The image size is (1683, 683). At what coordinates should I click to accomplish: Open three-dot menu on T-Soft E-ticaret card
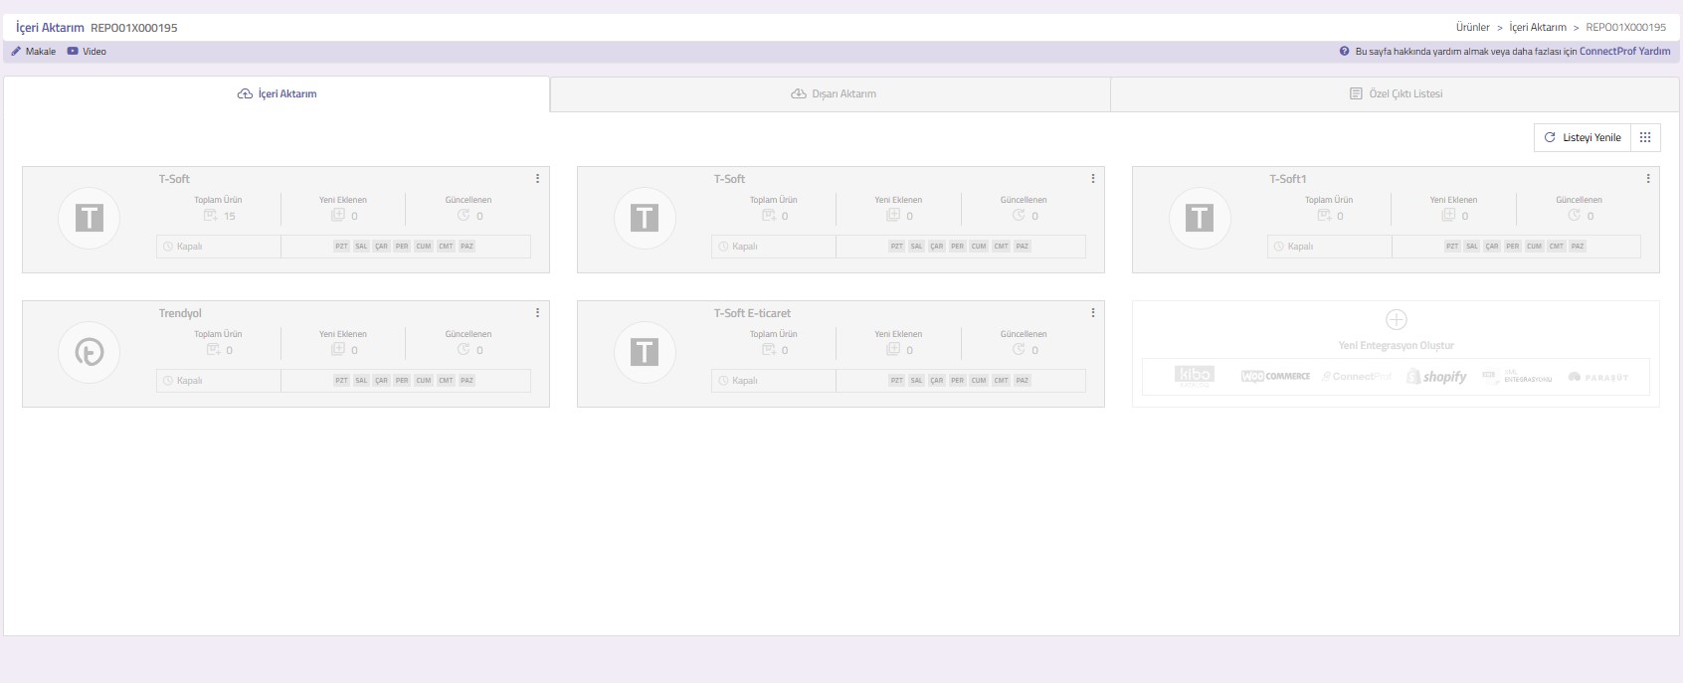(x=1093, y=313)
